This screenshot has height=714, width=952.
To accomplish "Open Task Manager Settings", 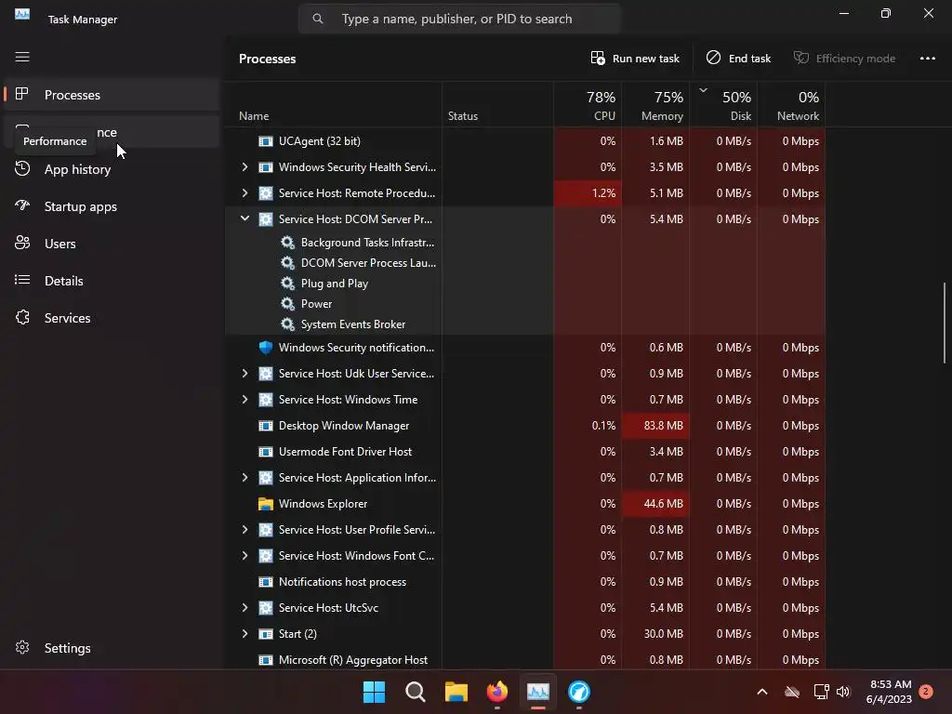I will point(112,648).
